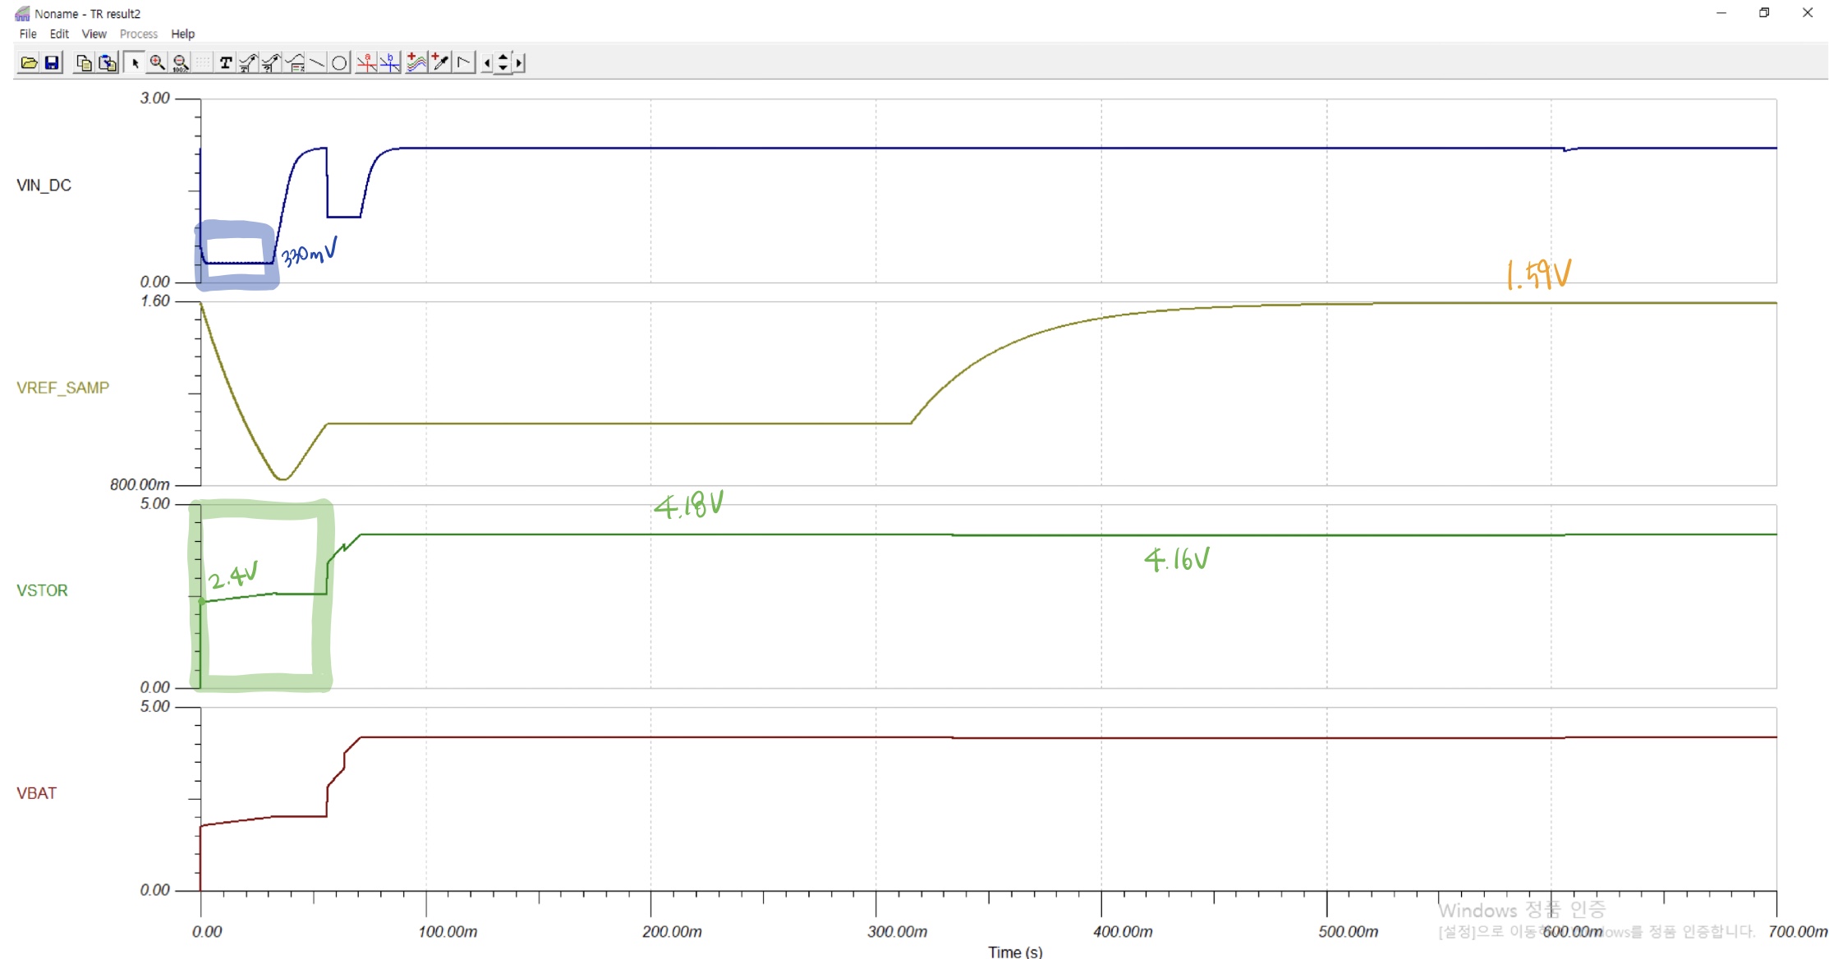Enable cursor A red crosshair
Screen dimensions: 1829x959
coord(367,62)
